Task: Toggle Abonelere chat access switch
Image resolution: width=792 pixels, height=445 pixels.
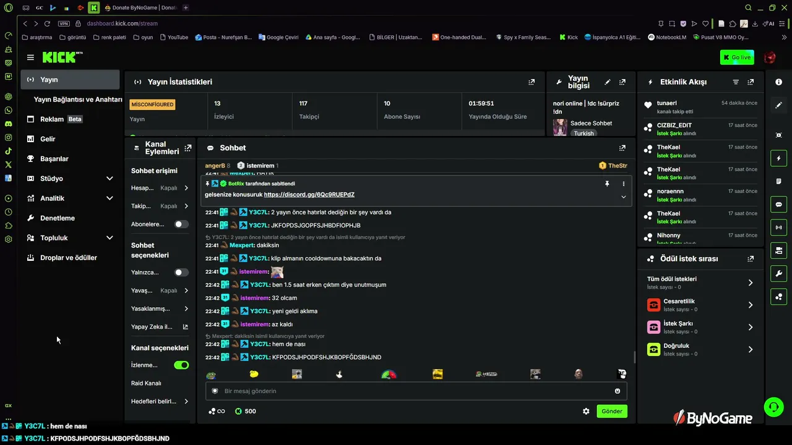Action: 181,224
